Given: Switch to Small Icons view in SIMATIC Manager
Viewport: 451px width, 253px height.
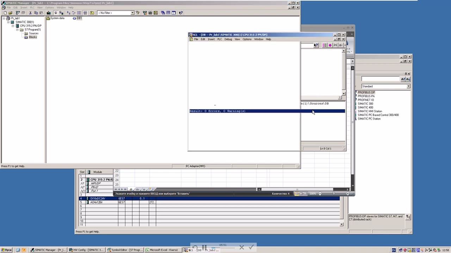Looking at the screenshot, I should click(74, 13).
